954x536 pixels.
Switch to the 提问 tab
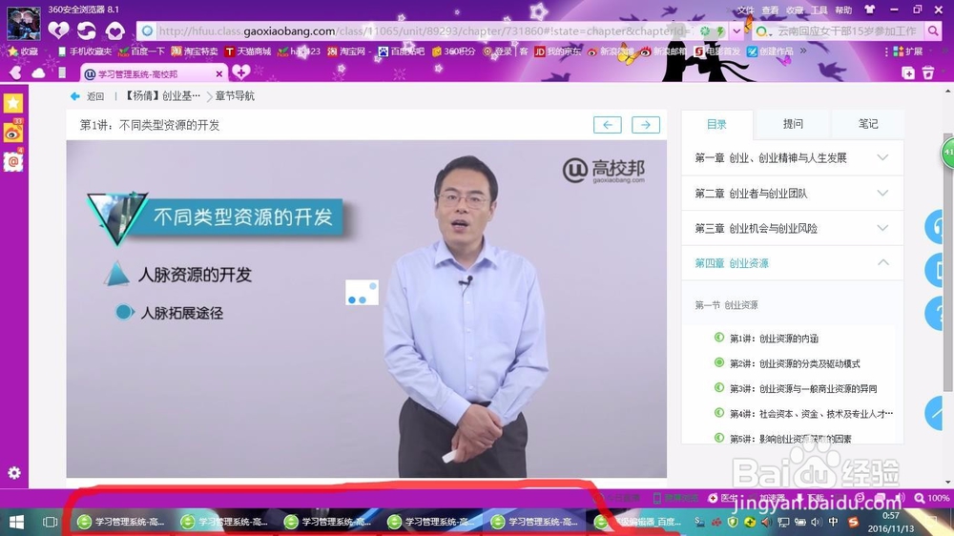click(x=793, y=124)
